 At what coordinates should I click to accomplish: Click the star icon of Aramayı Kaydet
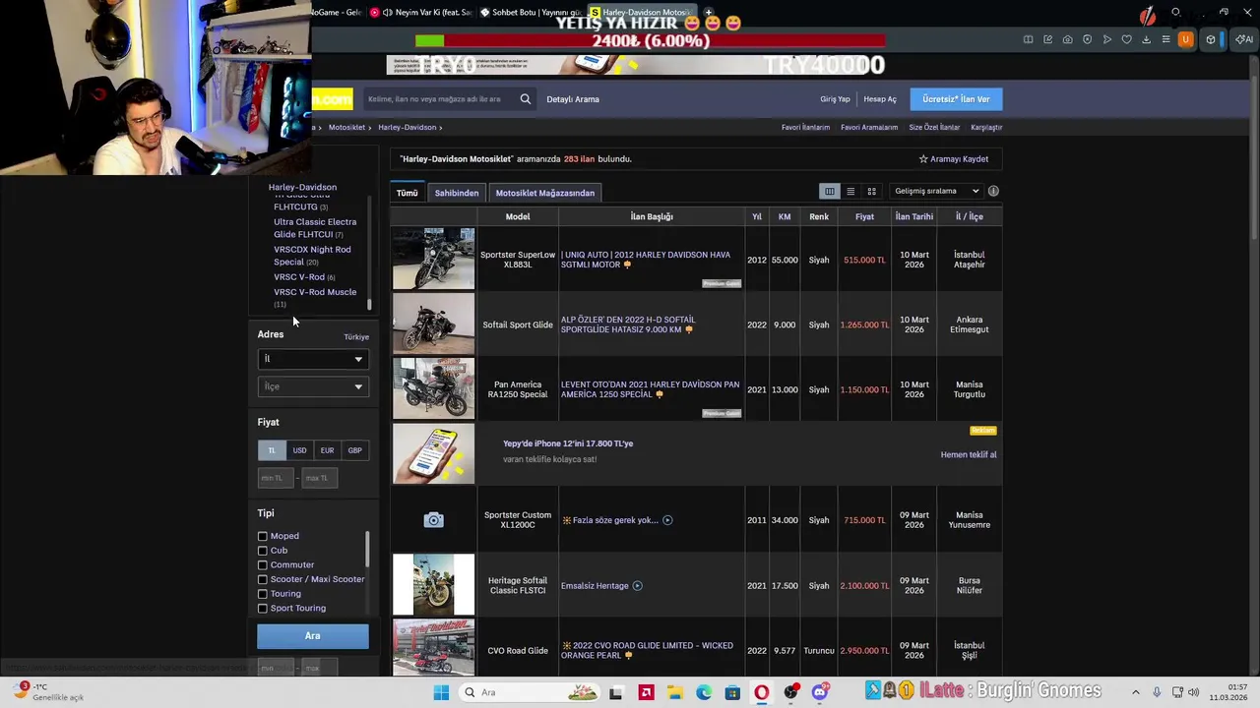coord(923,159)
